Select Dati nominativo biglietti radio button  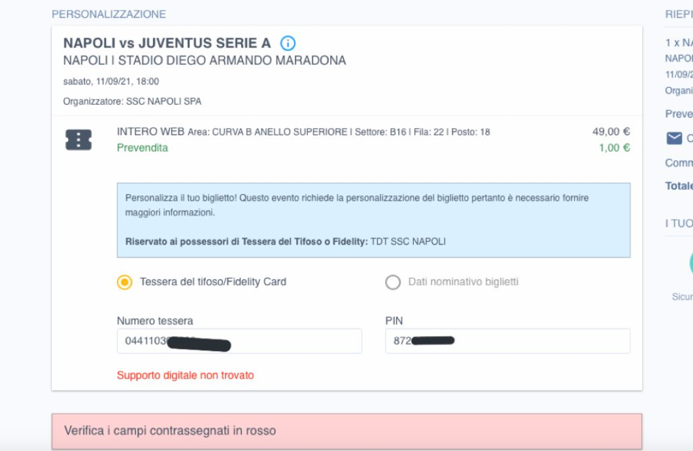tap(393, 282)
